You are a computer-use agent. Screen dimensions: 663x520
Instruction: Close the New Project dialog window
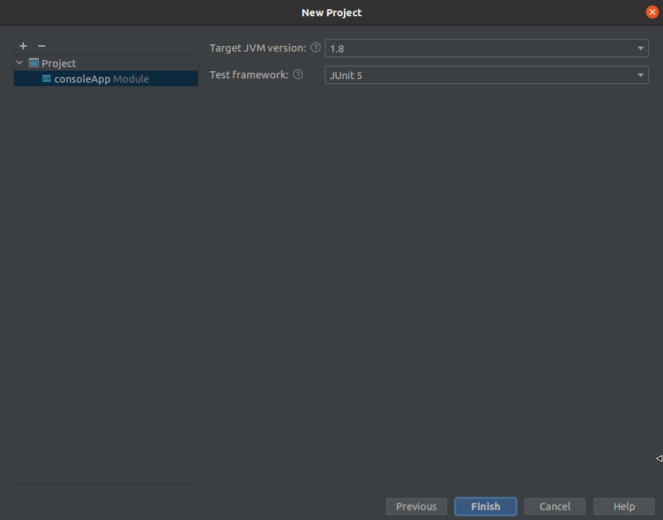pos(652,12)
